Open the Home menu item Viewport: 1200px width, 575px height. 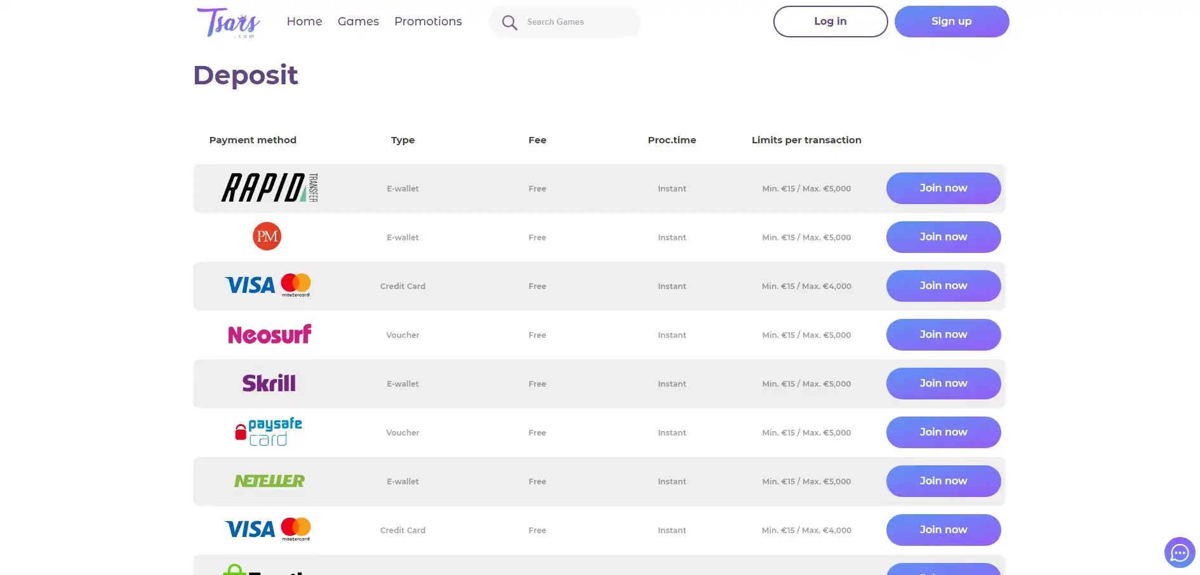(304, 22)
